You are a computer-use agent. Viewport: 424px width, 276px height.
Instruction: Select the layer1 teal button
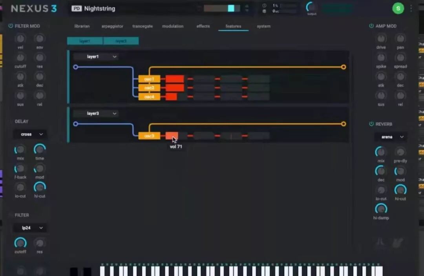pyautogui.click(x=85, y=41)
